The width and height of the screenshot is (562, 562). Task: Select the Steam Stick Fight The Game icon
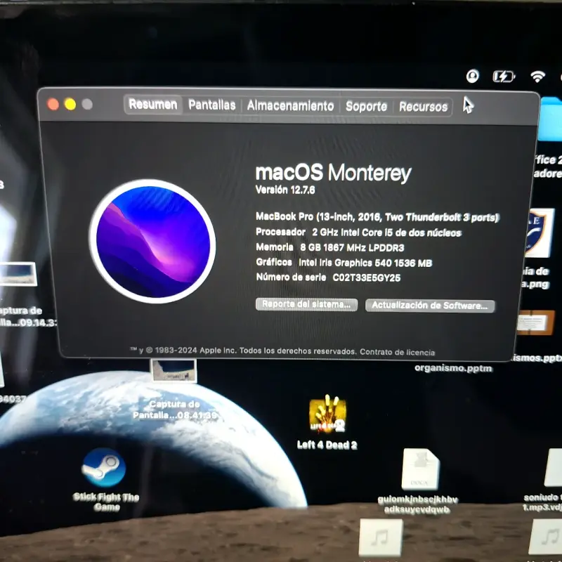tap(103, 467)
